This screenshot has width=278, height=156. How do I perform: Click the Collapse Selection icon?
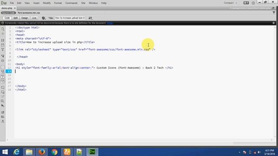(x=3, y=45)
